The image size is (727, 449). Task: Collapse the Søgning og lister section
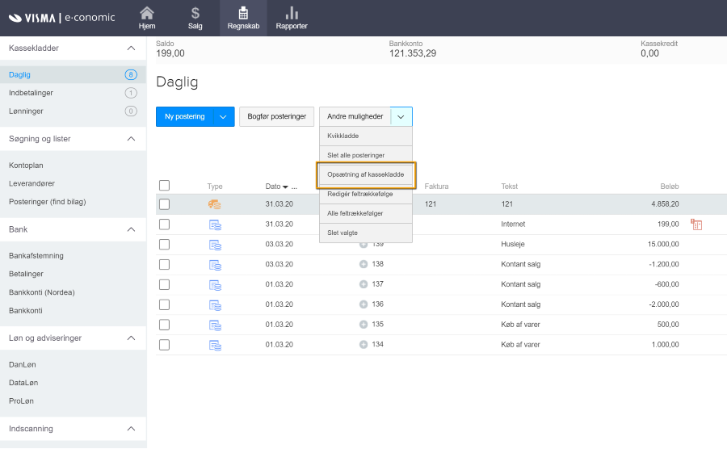point(131,139)
